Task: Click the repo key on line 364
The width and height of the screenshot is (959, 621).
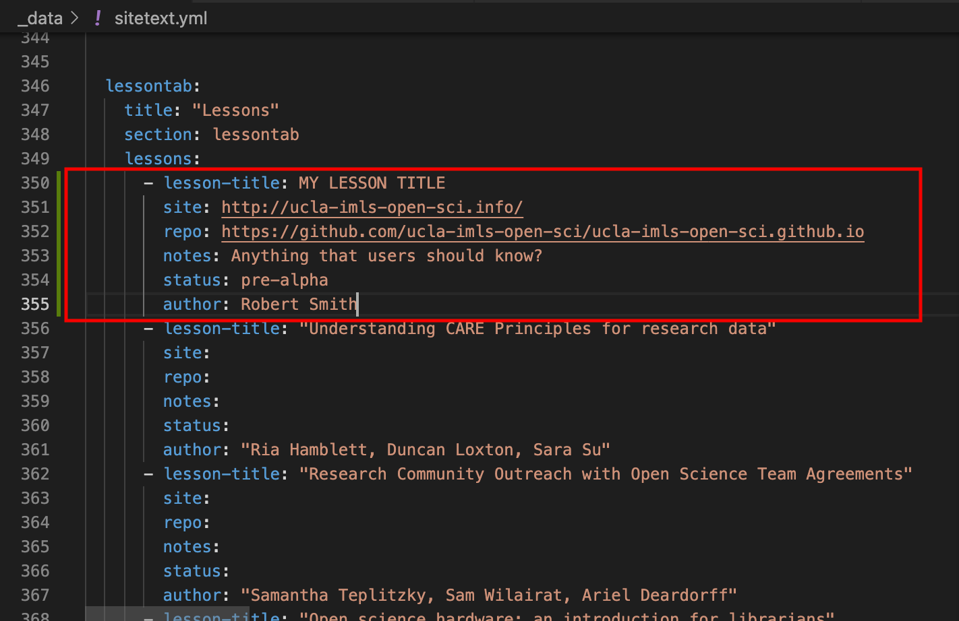Action: coord(183,523)
